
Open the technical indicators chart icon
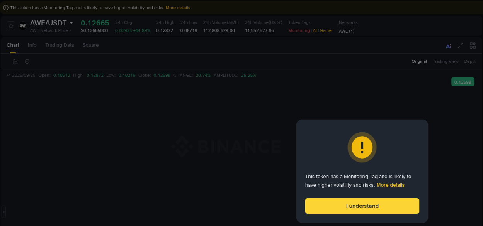[x=15, y=61]
